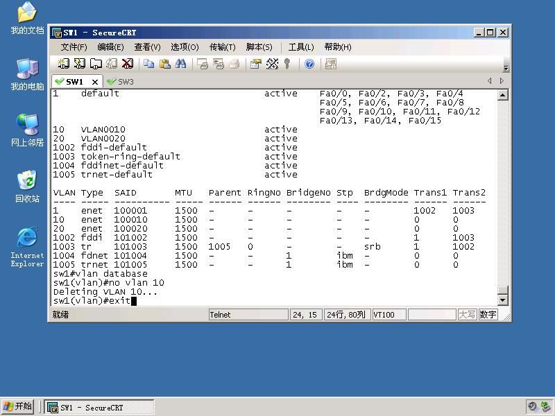The height and width of the screenshot is (416, 555).
Task: Click the terminal scrollbar up arrow
Action: [x=503, y=95]
